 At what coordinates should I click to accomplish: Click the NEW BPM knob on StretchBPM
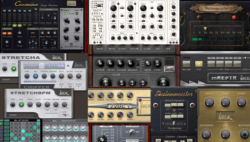point(56,104)
